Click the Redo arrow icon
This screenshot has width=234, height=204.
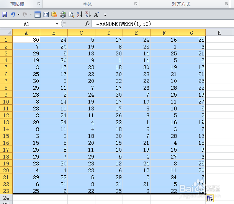point(25,15)
